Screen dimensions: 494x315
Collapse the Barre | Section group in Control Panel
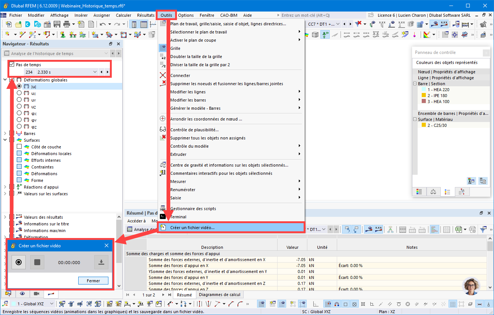pyautogui.click(x=415, y=84)
